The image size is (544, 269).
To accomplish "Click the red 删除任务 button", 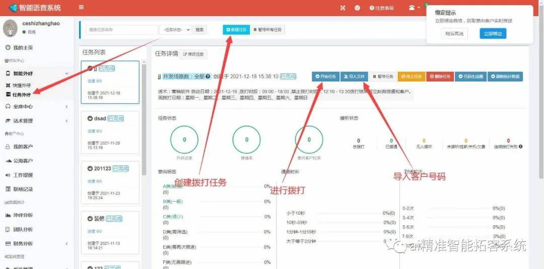I will [440, 76].
